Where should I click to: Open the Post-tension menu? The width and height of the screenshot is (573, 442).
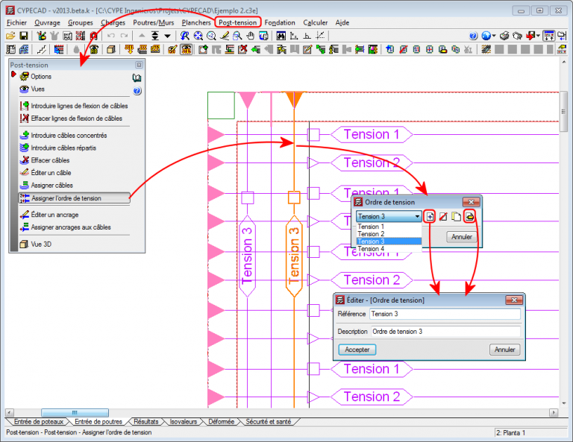coord(237,22)
